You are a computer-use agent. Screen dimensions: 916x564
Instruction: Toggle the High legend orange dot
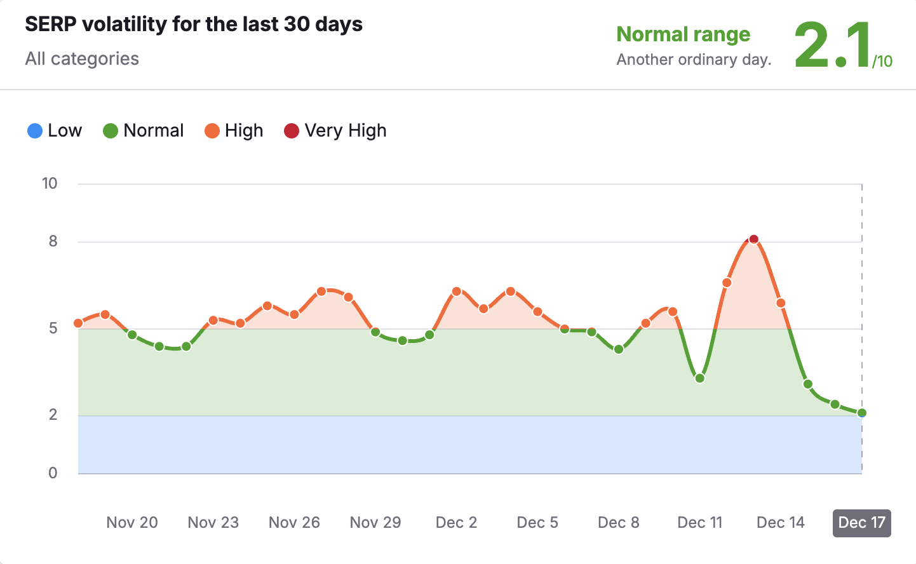212,131
